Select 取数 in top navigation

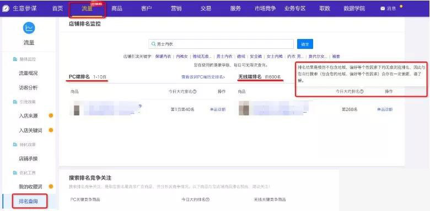(324, 8)
